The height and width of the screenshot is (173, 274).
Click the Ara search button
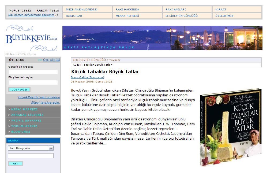pos(16,163)
